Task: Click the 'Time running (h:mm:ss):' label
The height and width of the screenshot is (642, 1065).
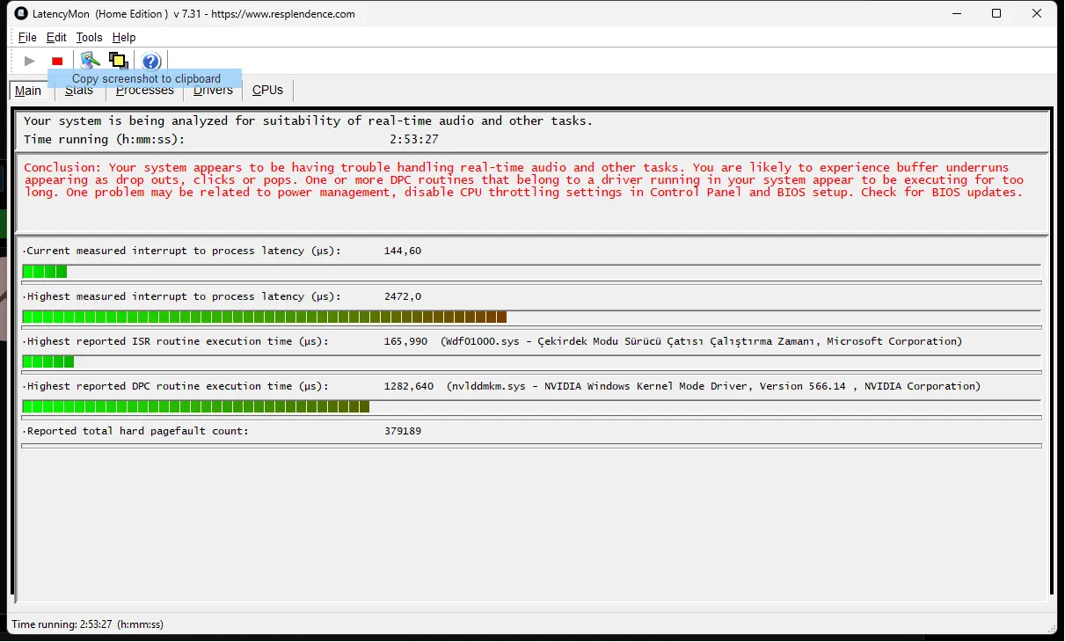Action: 105,139
